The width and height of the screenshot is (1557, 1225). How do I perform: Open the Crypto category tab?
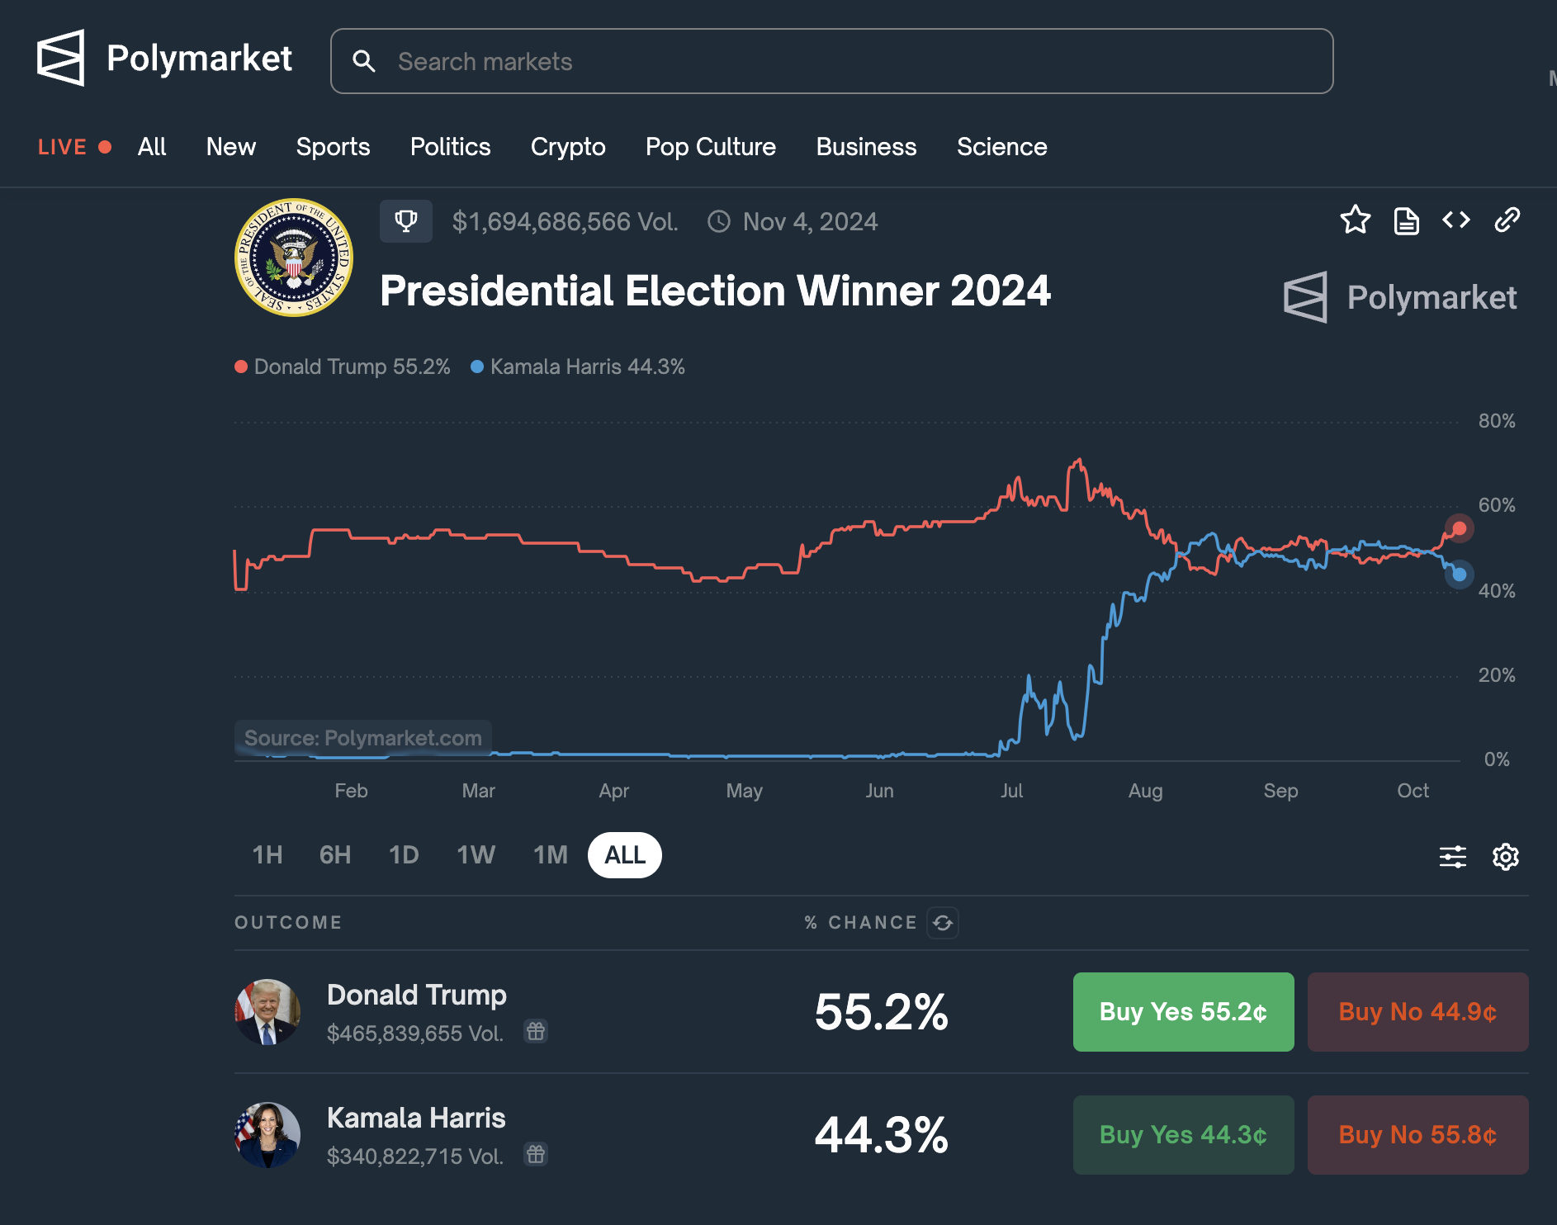pyautogui.click(x=568, y=147)
